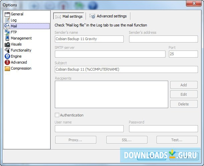Click the envelope-gear icon on Advanced settings tab

(92, 16)
